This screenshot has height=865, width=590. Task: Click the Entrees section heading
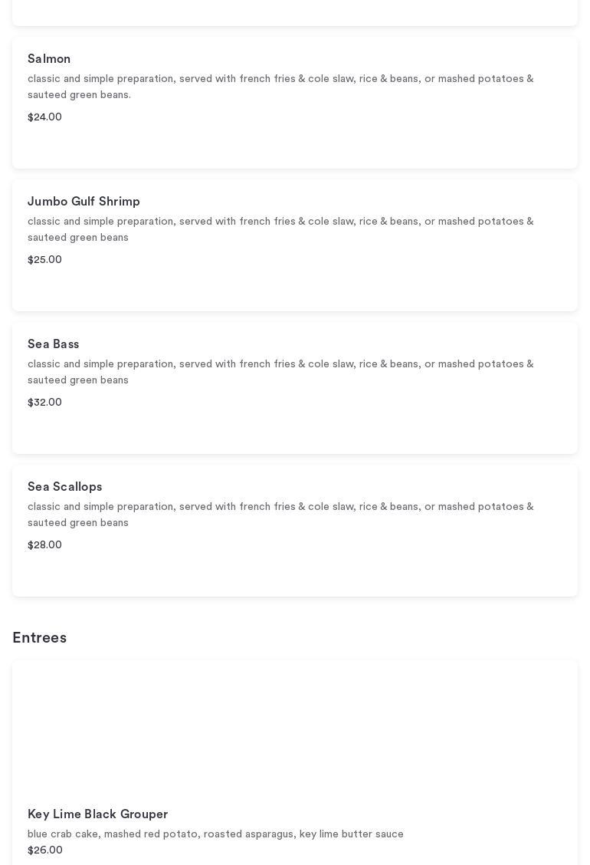39,638
